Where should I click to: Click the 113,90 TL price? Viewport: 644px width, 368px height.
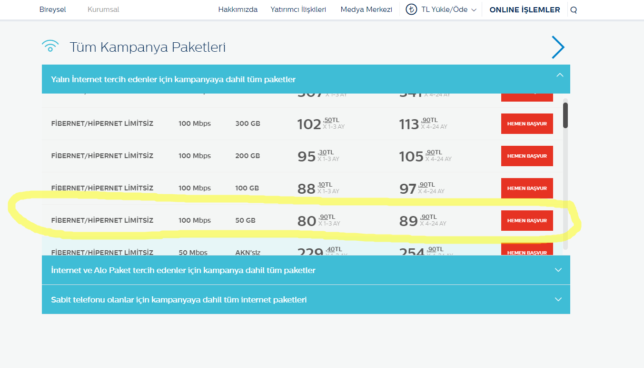coord(423,123)
